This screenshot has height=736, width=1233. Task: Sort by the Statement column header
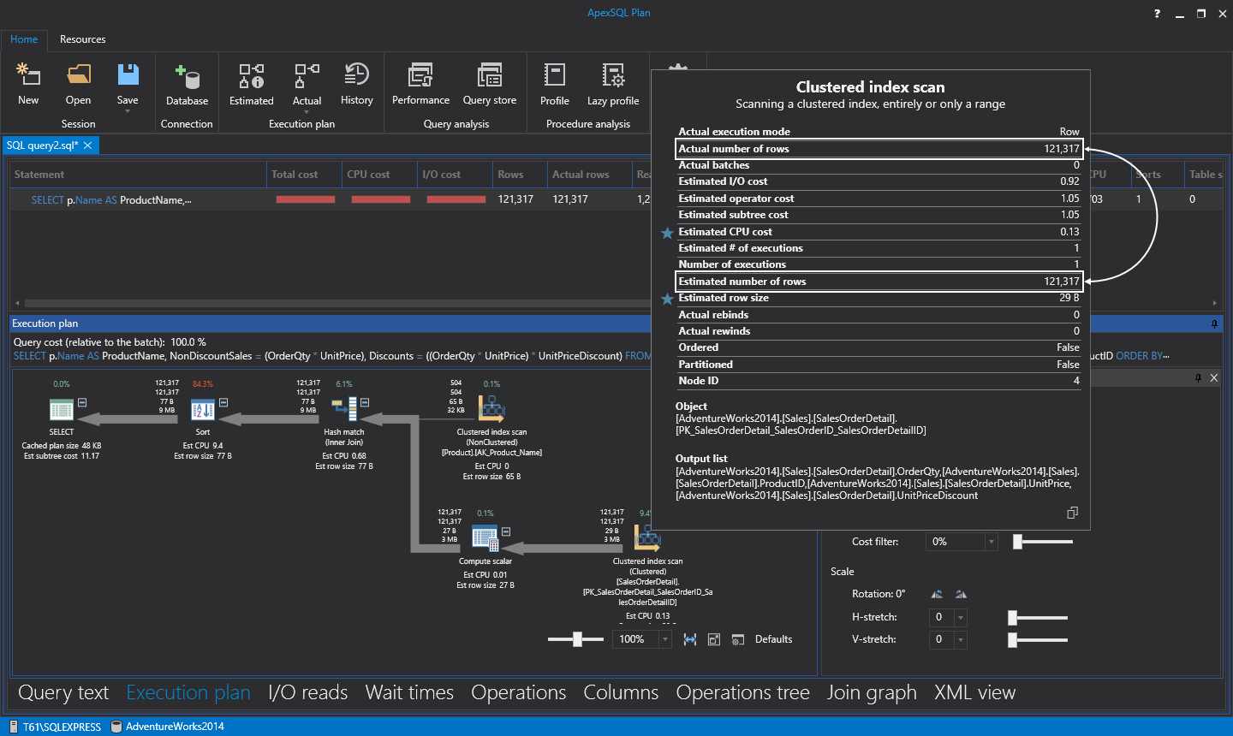[x=137, y=175]
